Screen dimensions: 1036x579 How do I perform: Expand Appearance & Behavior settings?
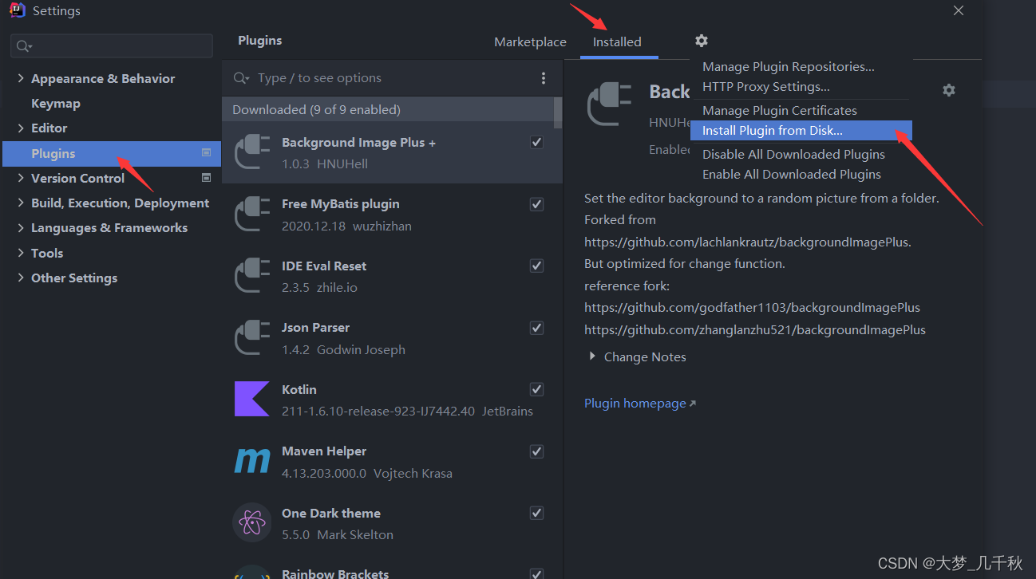point(21,78)
